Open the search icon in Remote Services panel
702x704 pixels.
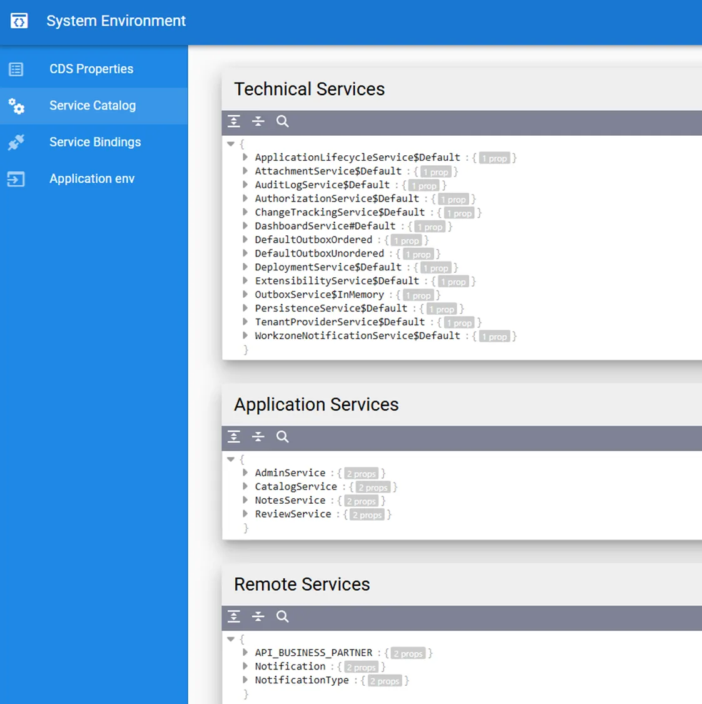282,616
